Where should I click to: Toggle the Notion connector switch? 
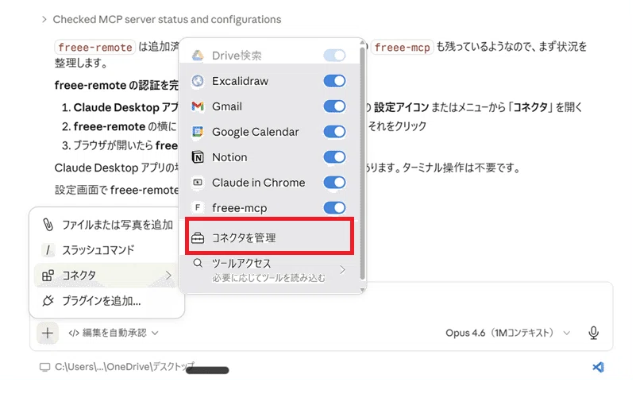(334, 157)
